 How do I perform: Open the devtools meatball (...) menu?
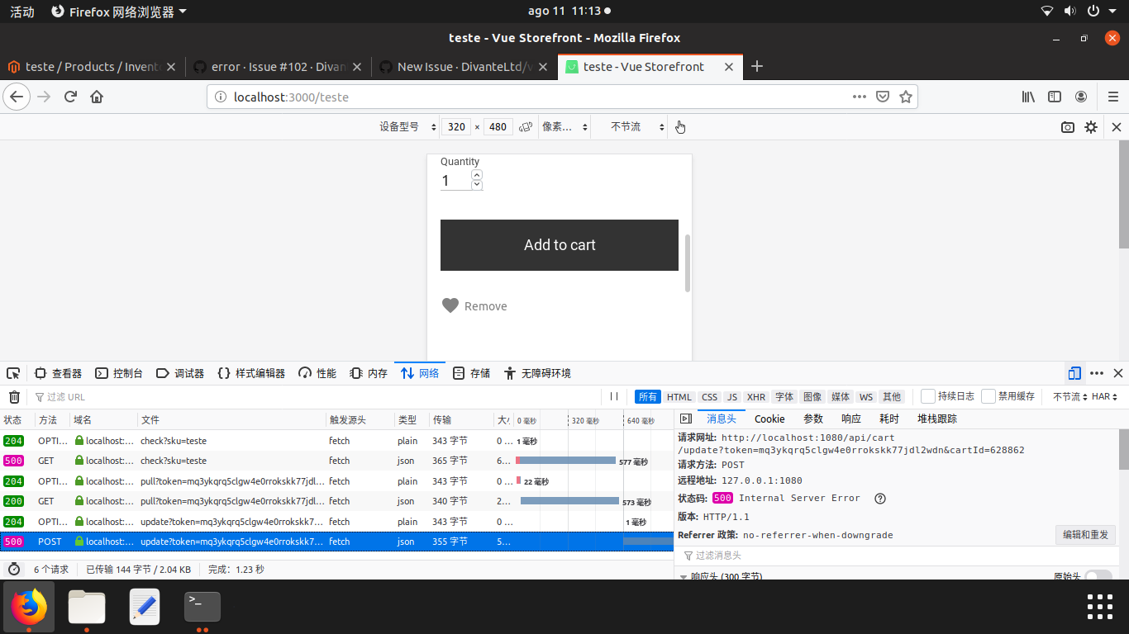(x=1096, y=373)
